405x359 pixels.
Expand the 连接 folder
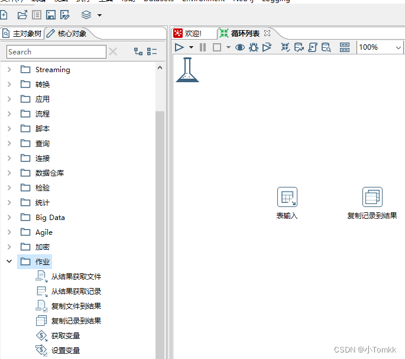(x=9, y=158)
